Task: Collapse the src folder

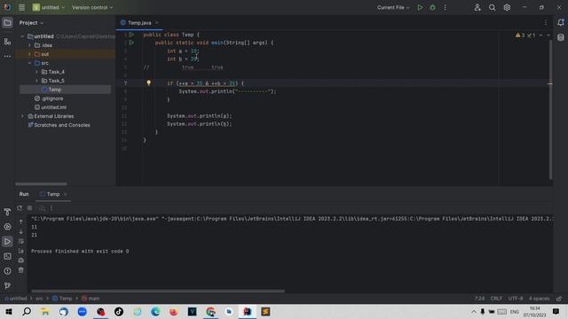Action: 29,63
